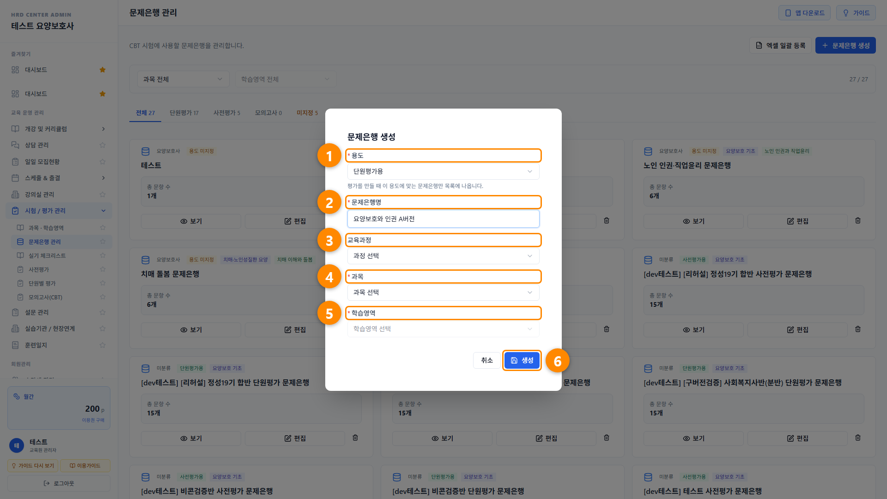Click the 과목 · 학습영역 sidebar book icon

(20, 228)
